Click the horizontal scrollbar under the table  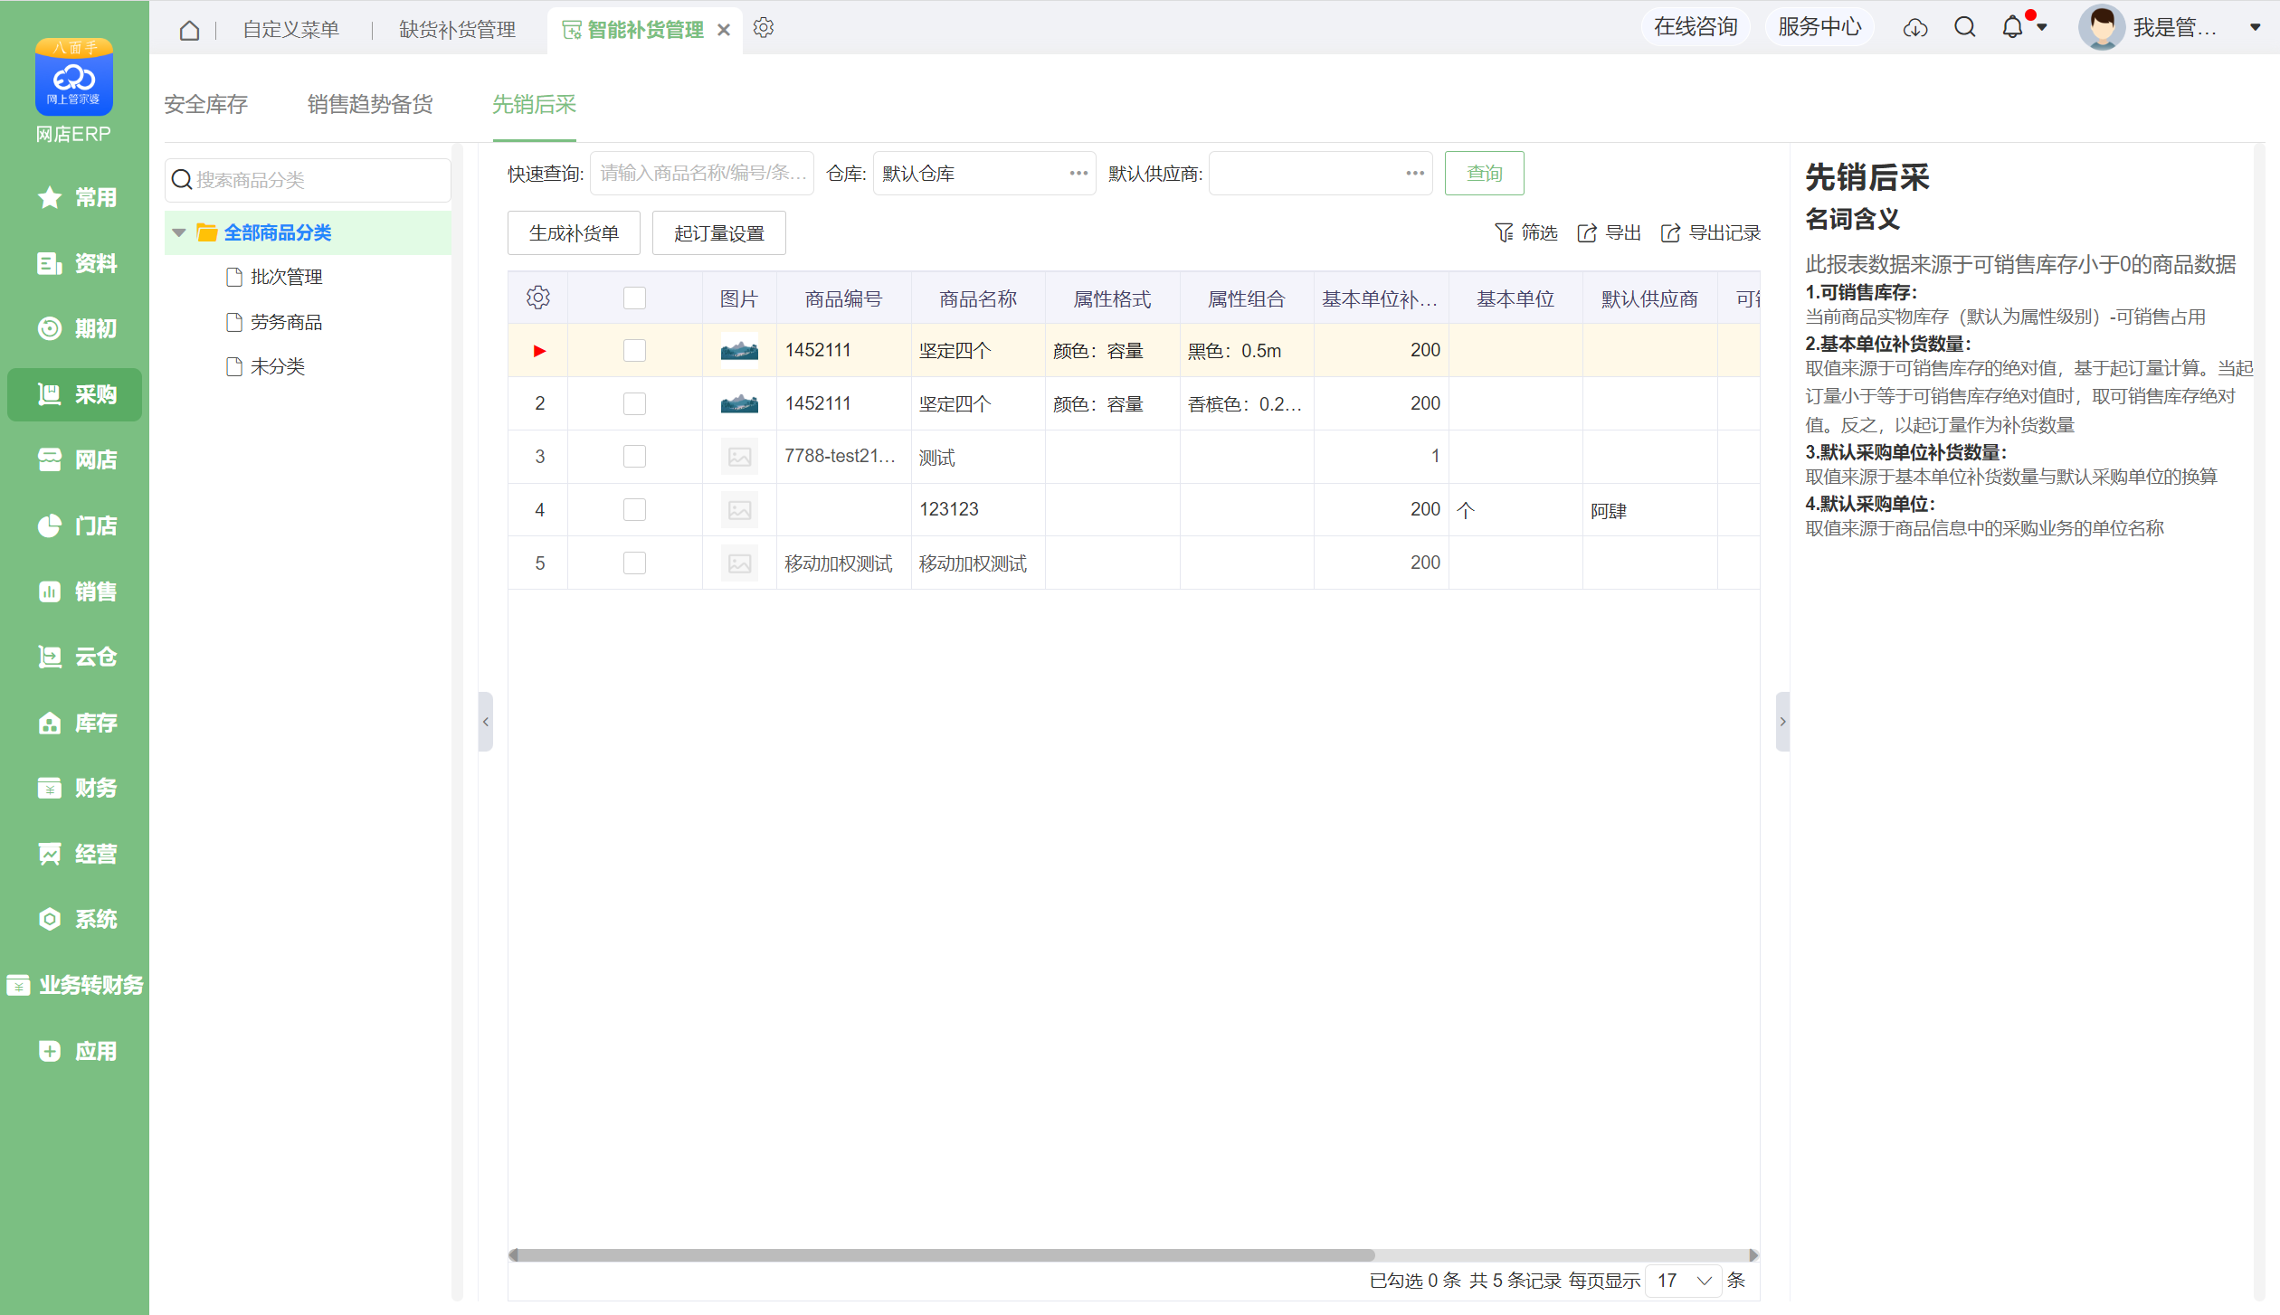point(941,1255)
